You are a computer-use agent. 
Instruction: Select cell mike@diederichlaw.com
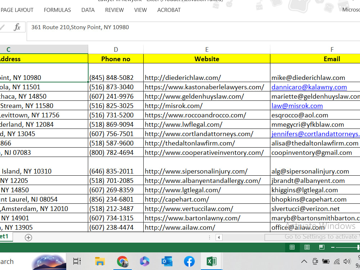[315, 73]
